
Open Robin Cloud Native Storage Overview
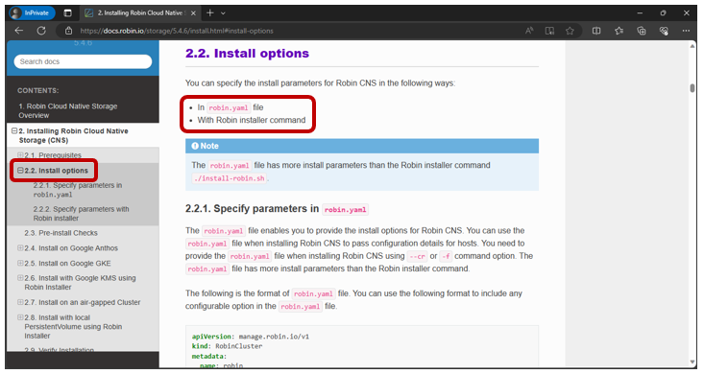[67, 111]
